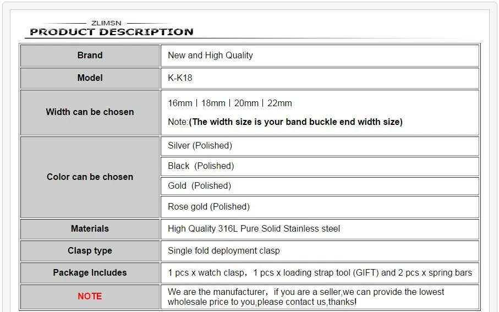499x312 pixels.
Task: Click the 16mm 18mm 20mm 22mm text
Action: (230, 103)
